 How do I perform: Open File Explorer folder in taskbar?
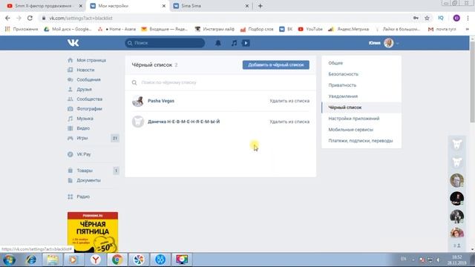tap(53, 260)
